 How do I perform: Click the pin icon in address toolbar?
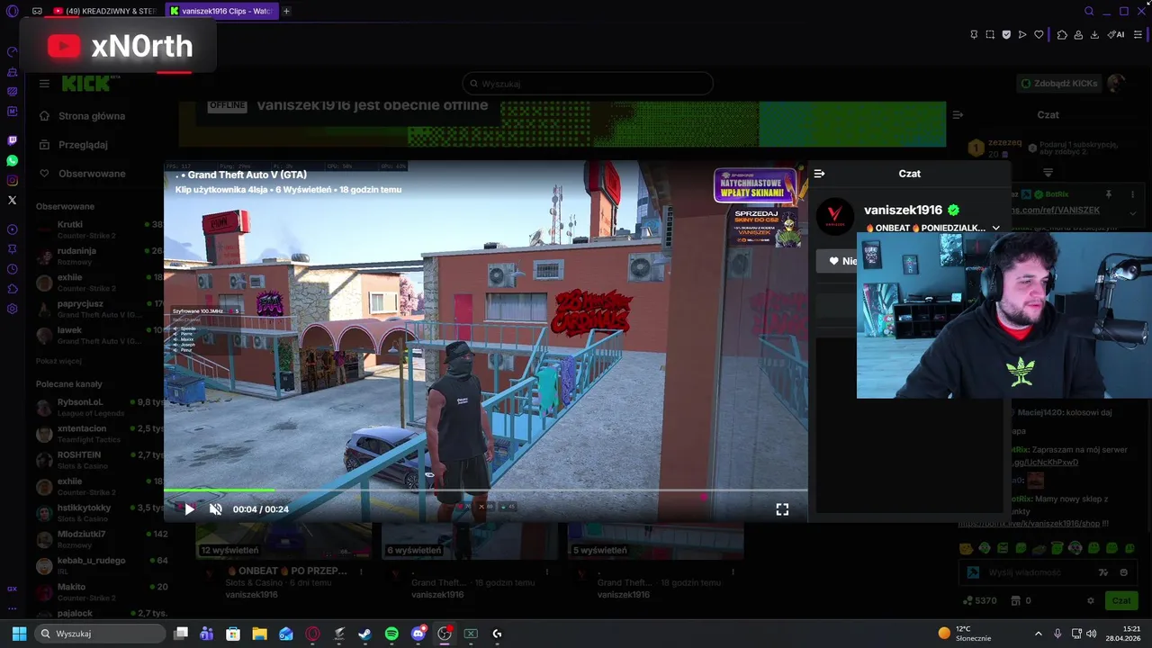974,35
